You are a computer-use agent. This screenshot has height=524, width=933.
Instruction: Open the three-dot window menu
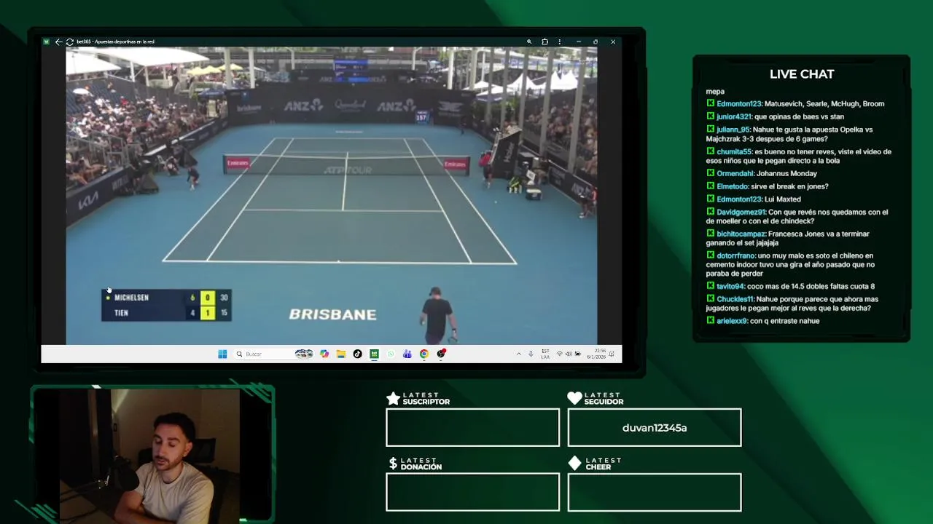(x=560, y=41)
